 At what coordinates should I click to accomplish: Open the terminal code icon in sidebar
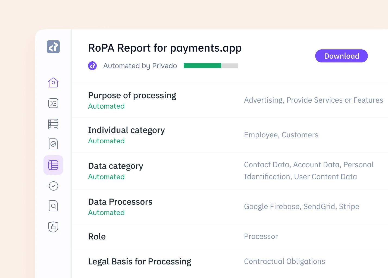click(53, 103)
